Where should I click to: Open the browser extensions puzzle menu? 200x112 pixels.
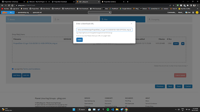188,5
